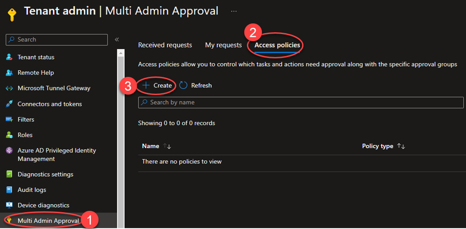
Task: Open Filters via its sidebar icon
Action: [9, 119]
